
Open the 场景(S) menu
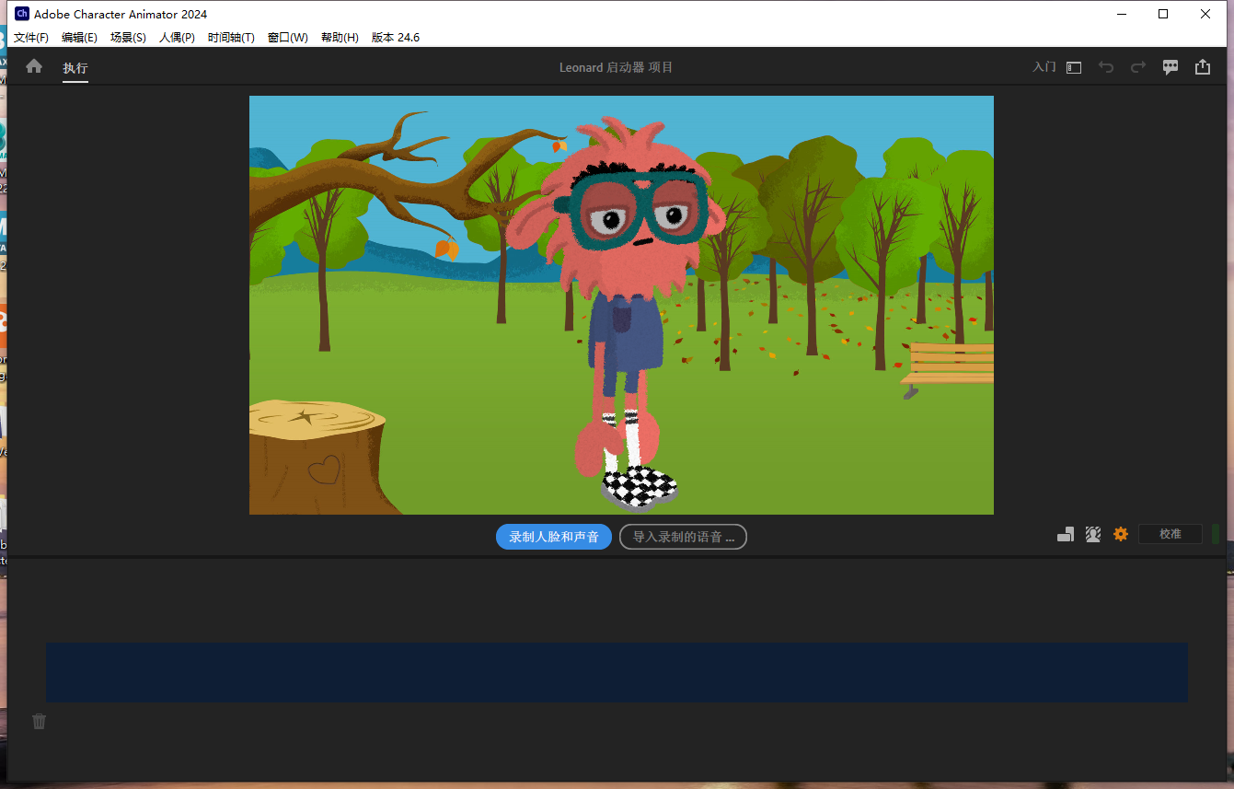(x=128, y=38)
